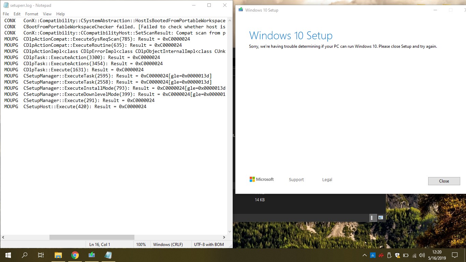Switch to large icons view in File Explorer
This screenshot has width=466, height=262.
coord(381,218)
